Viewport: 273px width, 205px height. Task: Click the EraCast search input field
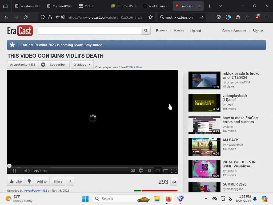pyautogui.click(x=90, y=31)
